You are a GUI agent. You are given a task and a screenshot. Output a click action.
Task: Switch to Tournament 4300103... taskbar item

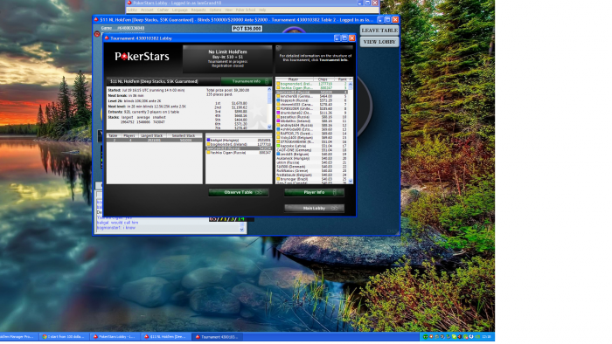(217, 337)
